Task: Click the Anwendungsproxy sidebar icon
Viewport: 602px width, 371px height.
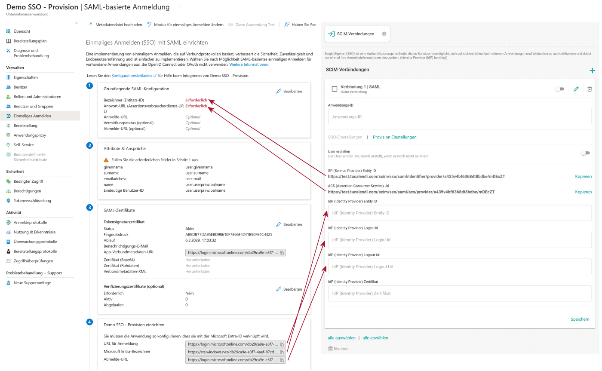Action: [x=9, y=135]
